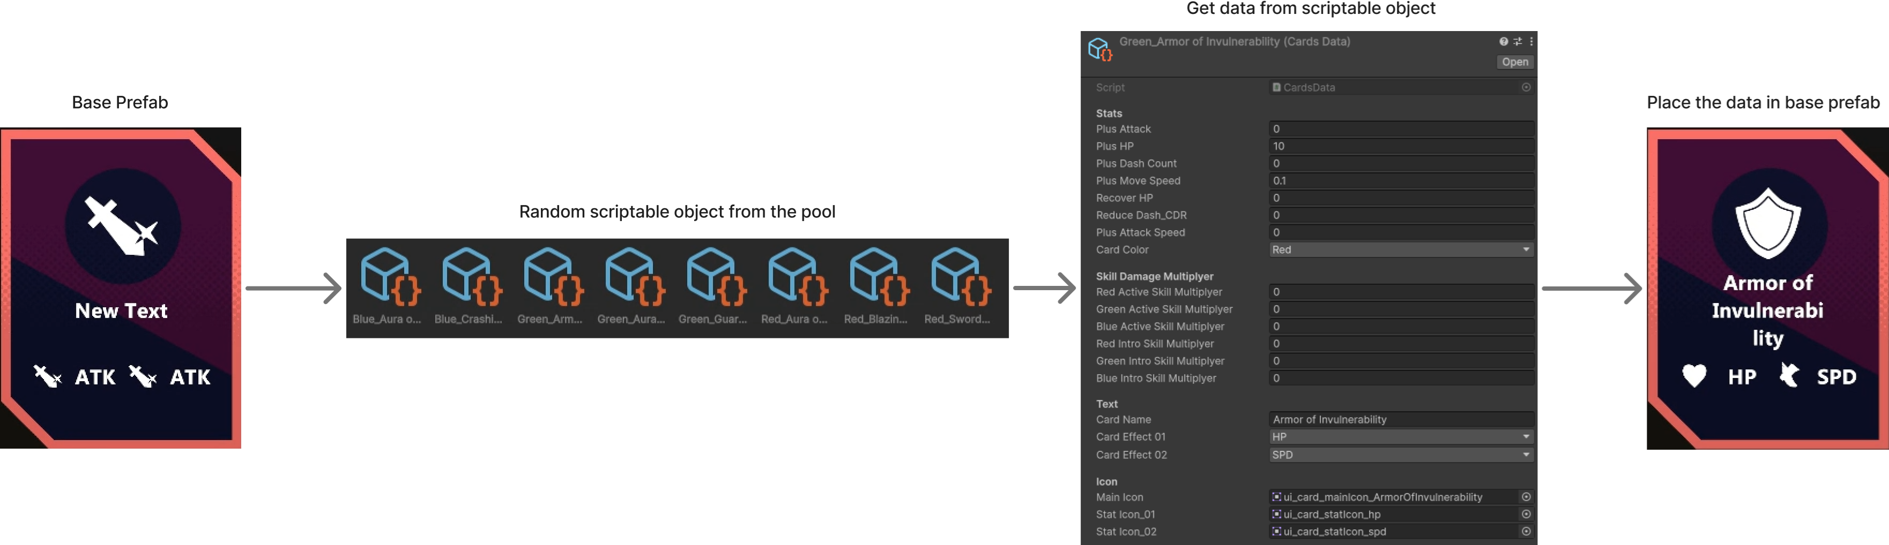Open the inspector three-dot context menu
Viewport: 1889px width, 545px height.
(1531, 42)
